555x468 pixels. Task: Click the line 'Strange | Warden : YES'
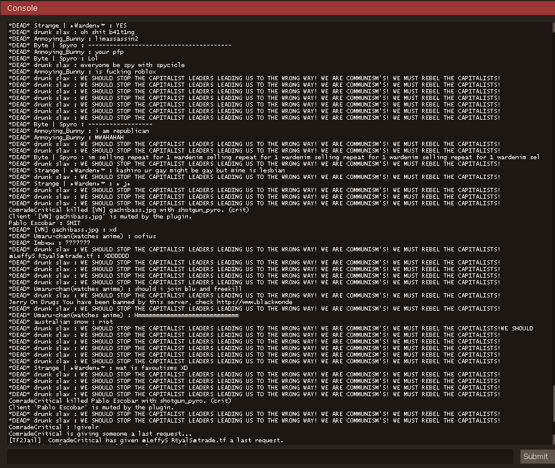68,26
